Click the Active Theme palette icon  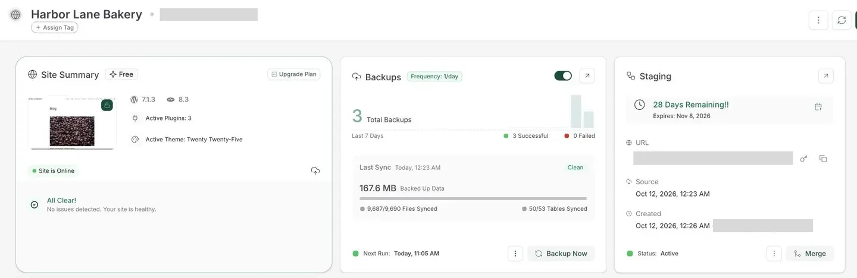point(135,140)
